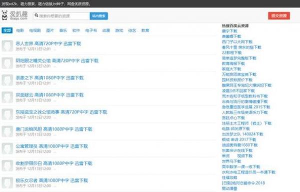Viewport: 300px width, 192px height.
Task: Open the 教育海报下载 sidebar link
Action: 233,63
